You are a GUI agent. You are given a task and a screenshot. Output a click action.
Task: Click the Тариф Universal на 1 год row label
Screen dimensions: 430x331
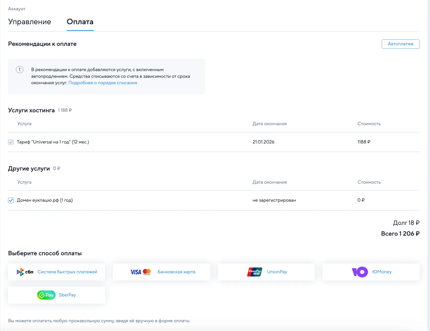pos(53,142)
